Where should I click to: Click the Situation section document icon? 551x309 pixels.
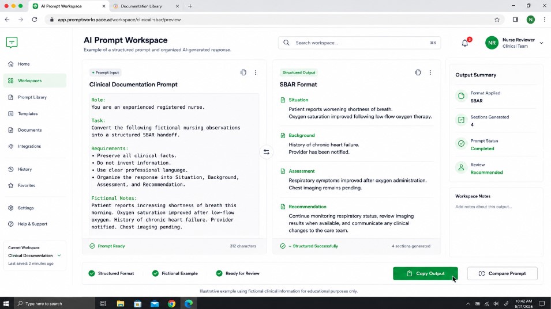tap(283, 100)
